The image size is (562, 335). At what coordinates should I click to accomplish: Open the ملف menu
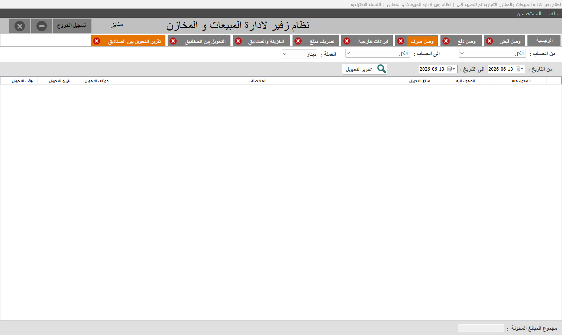(x=553, y=13)
